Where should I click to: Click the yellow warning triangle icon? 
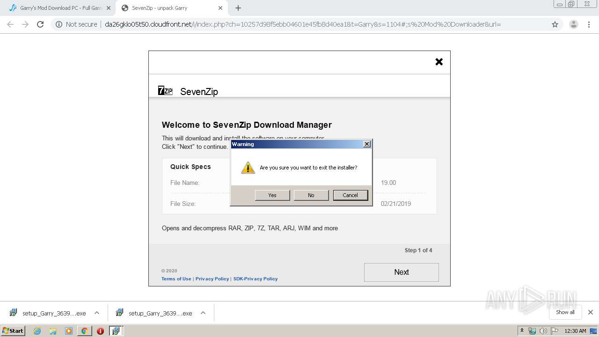click(248, 168)
